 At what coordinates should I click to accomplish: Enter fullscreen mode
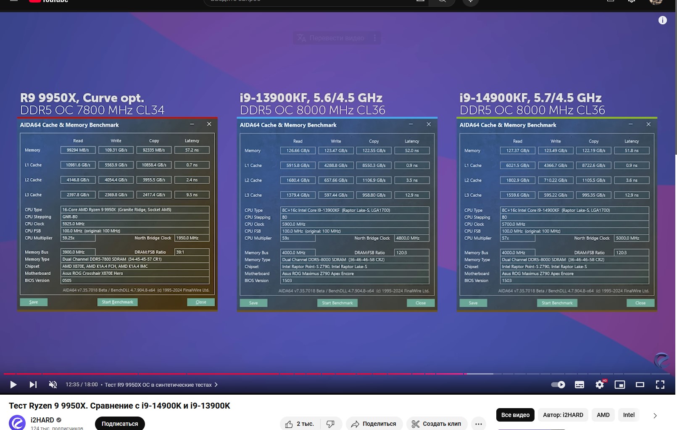660,385
